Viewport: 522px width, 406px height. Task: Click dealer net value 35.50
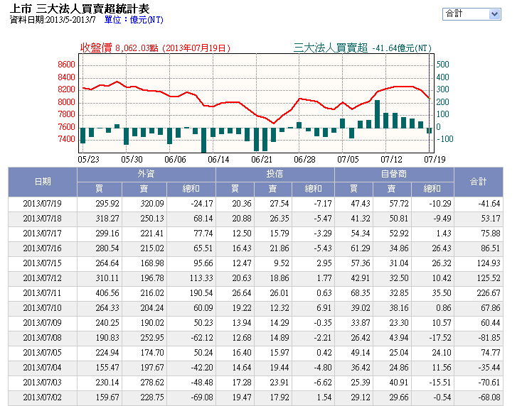point(433,293)
